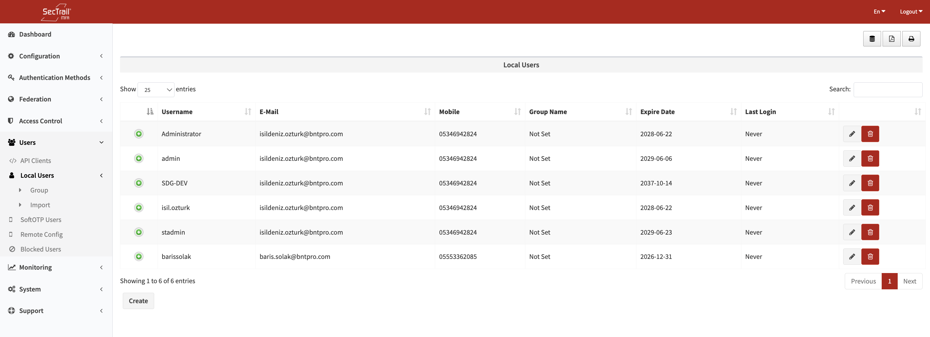
Task: Delete user SDG-DEV with trash icon
Action: 870,183
